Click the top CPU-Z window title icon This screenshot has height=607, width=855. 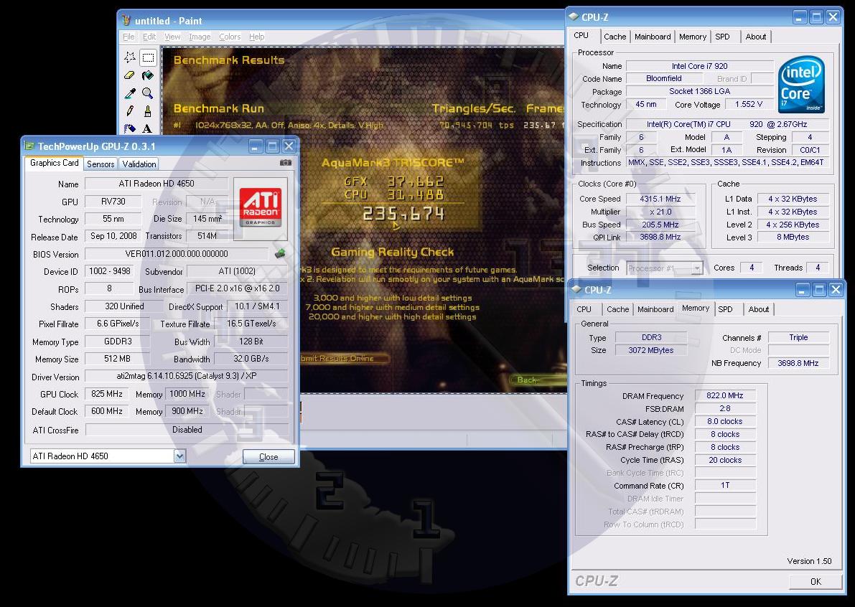(x=574, y=17)
